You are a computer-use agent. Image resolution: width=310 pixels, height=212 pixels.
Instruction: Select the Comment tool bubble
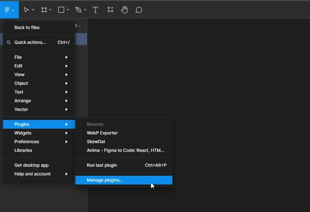coord(139,10)
